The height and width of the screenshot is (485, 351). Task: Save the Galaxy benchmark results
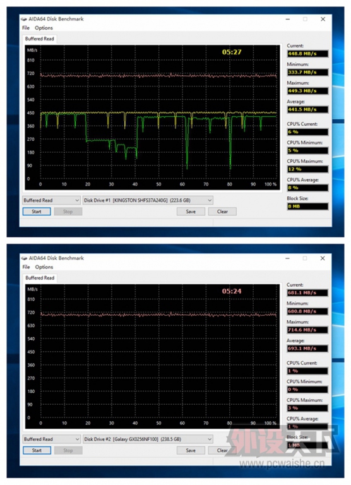point(191,451)
